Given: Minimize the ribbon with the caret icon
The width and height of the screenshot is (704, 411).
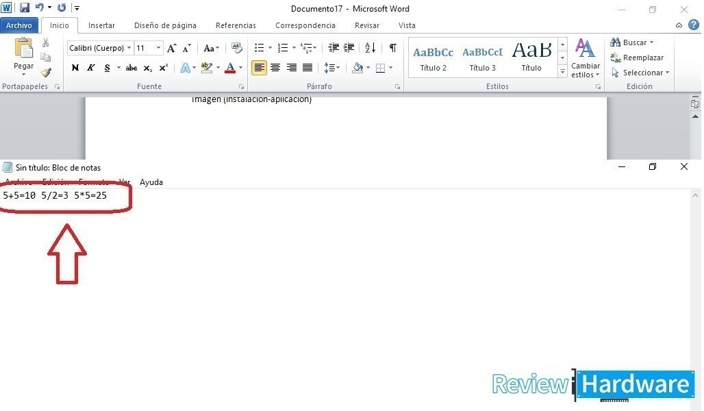Looking at the screenshot, I should [679, 25].
